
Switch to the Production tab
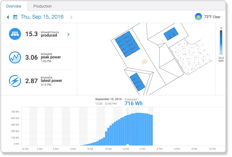pyautogui.click(x=42, y=6)
